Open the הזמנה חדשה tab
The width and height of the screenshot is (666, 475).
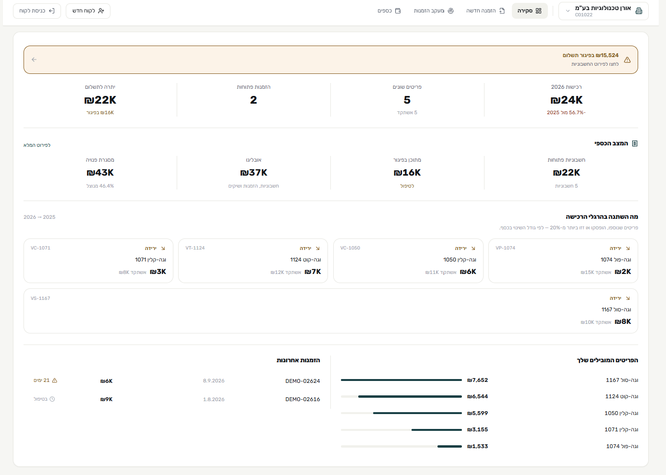[485, 11]
